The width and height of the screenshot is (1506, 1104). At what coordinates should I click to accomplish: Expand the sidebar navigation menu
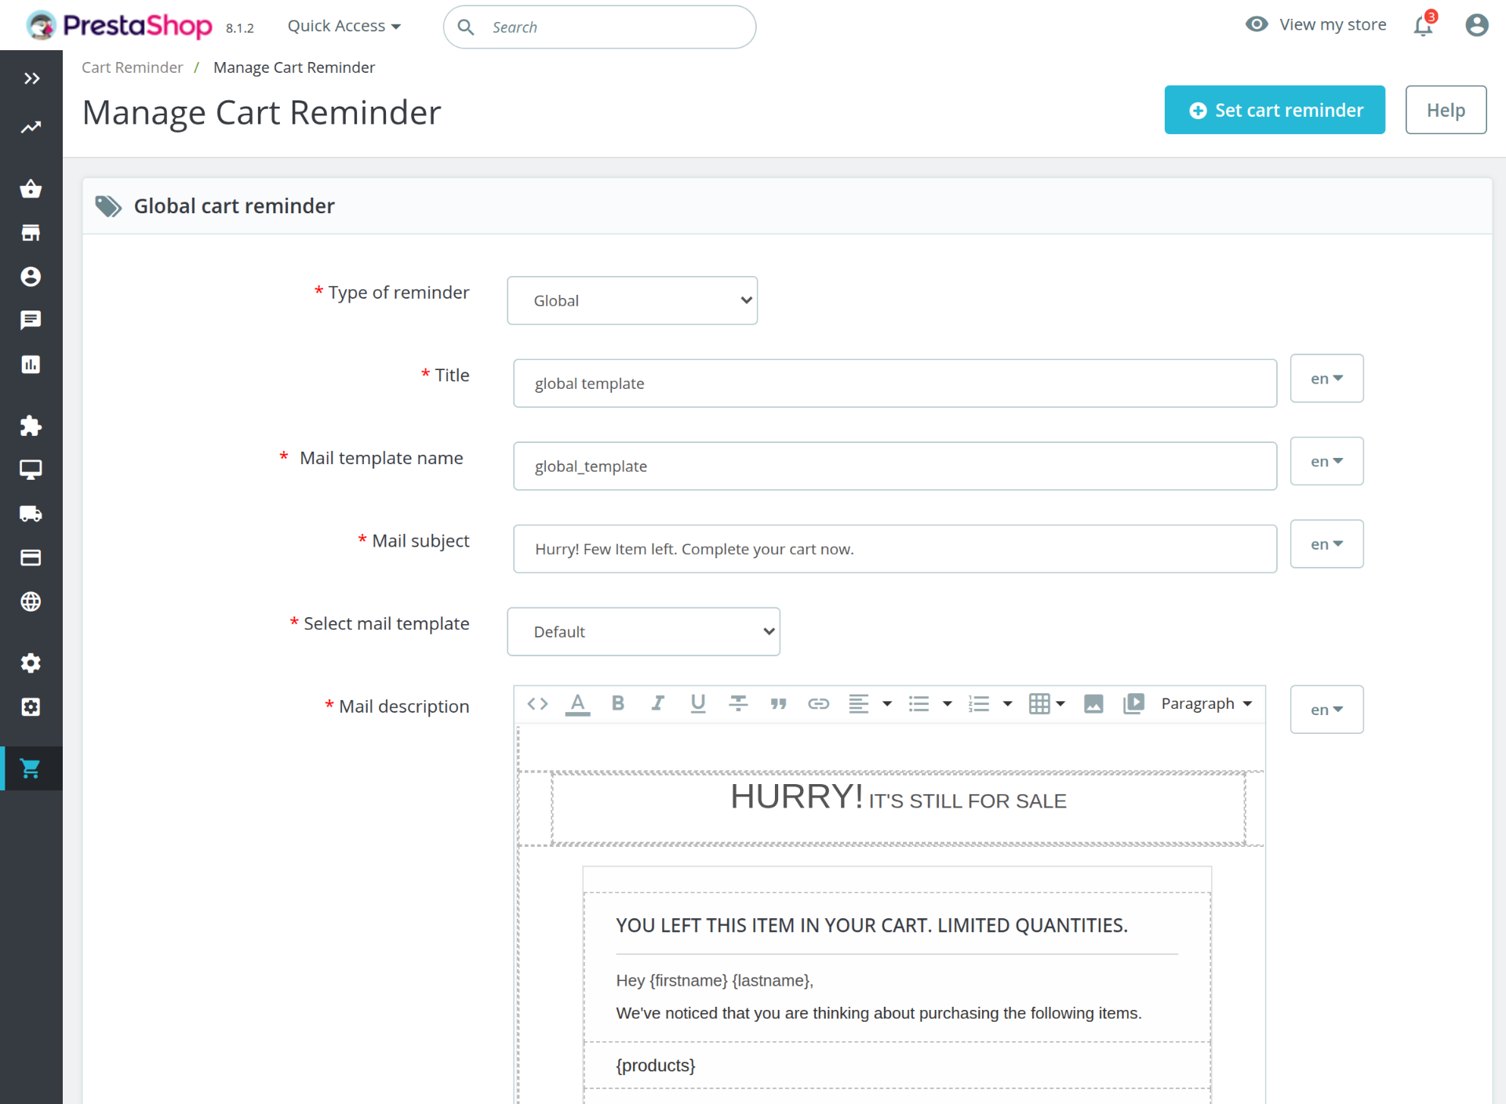pos(31,78)
